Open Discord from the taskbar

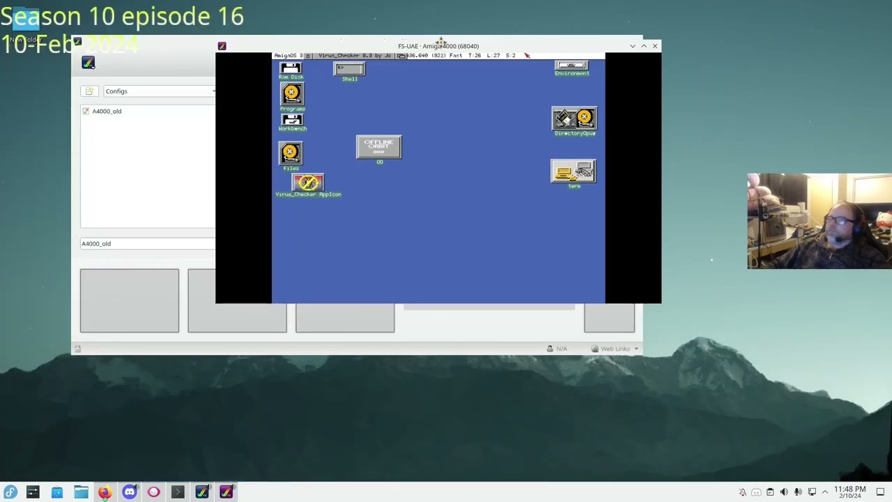[x=130, y=492]
